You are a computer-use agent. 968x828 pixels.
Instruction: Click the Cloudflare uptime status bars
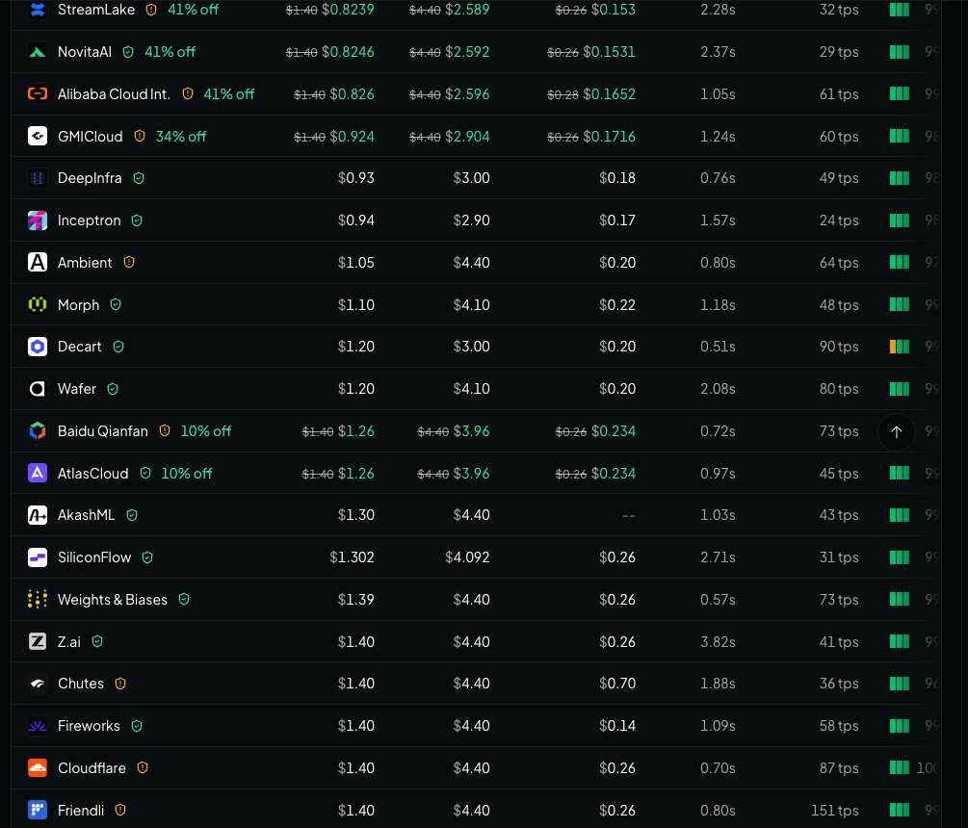[900, 767]
